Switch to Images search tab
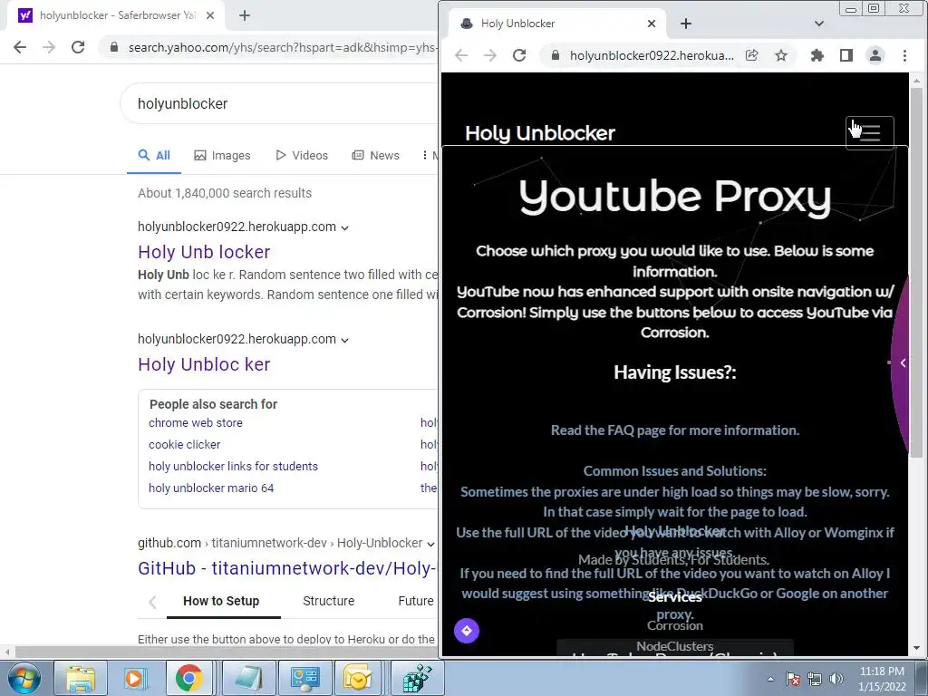Viewport: 928px width, 696px height. click(x=222, y=156)
